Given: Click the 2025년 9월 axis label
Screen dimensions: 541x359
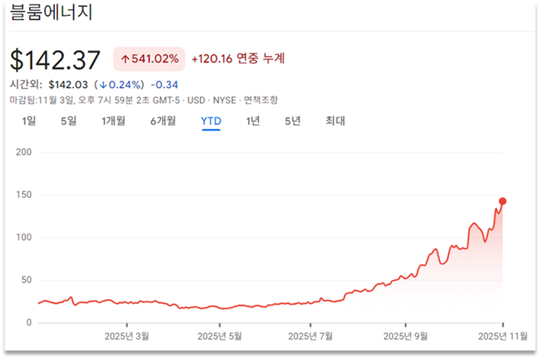Looking at the screenshot, I should click(x=407, y=335).
